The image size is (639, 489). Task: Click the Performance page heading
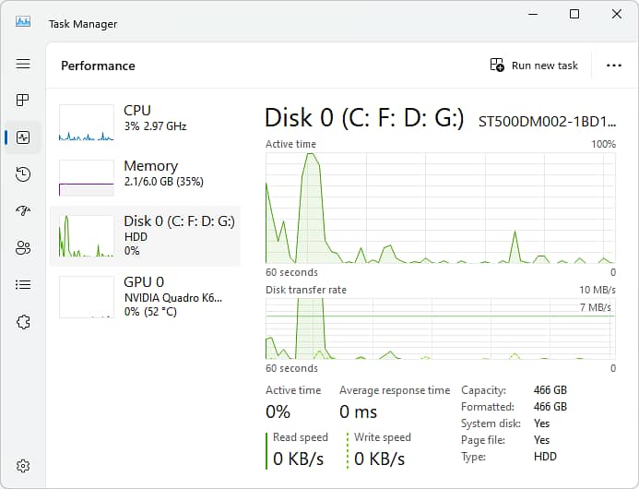click(x=98, y=66)
